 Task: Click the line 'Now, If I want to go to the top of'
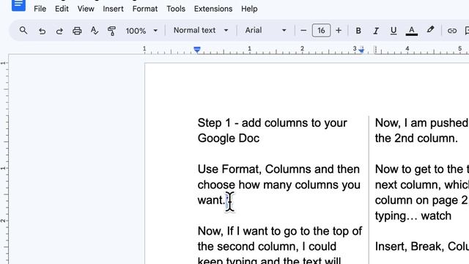point(280,232)
